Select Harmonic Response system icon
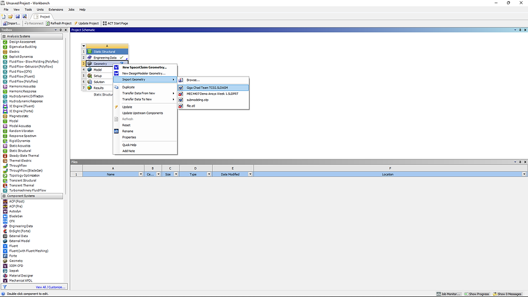Screen dimensions: 528x297 point(5,91)
